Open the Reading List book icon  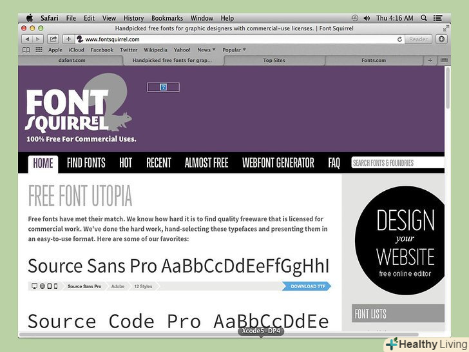[26, 50]
